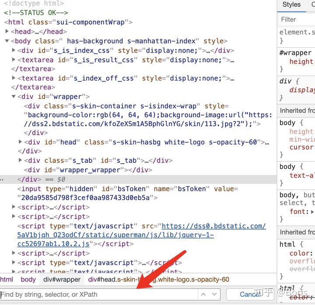Collapse the body element node

coord(7,41)
